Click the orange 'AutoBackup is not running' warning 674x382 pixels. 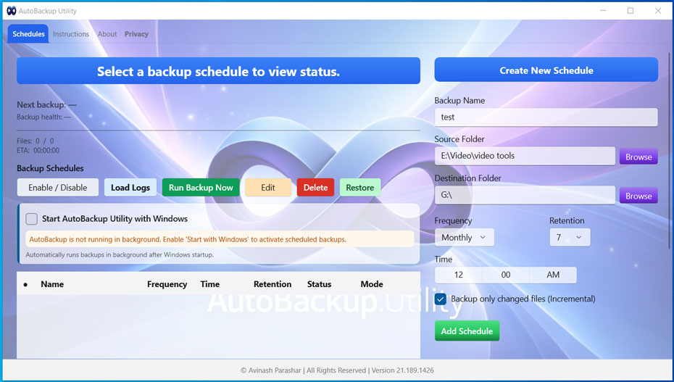[x=220, y=239]
